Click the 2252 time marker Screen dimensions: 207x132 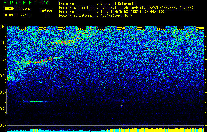(42, 28)
